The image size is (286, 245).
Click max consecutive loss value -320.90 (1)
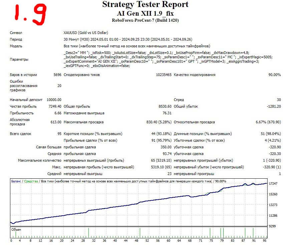[272, 167]
